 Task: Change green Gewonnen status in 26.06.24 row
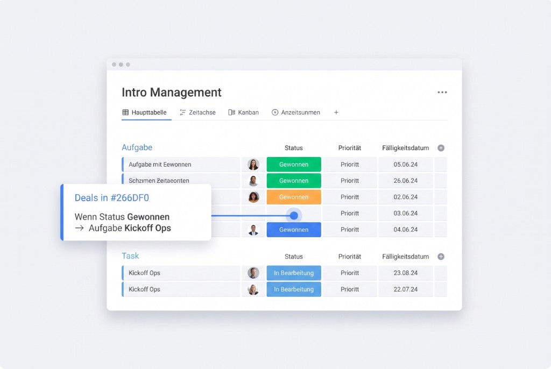294,181
